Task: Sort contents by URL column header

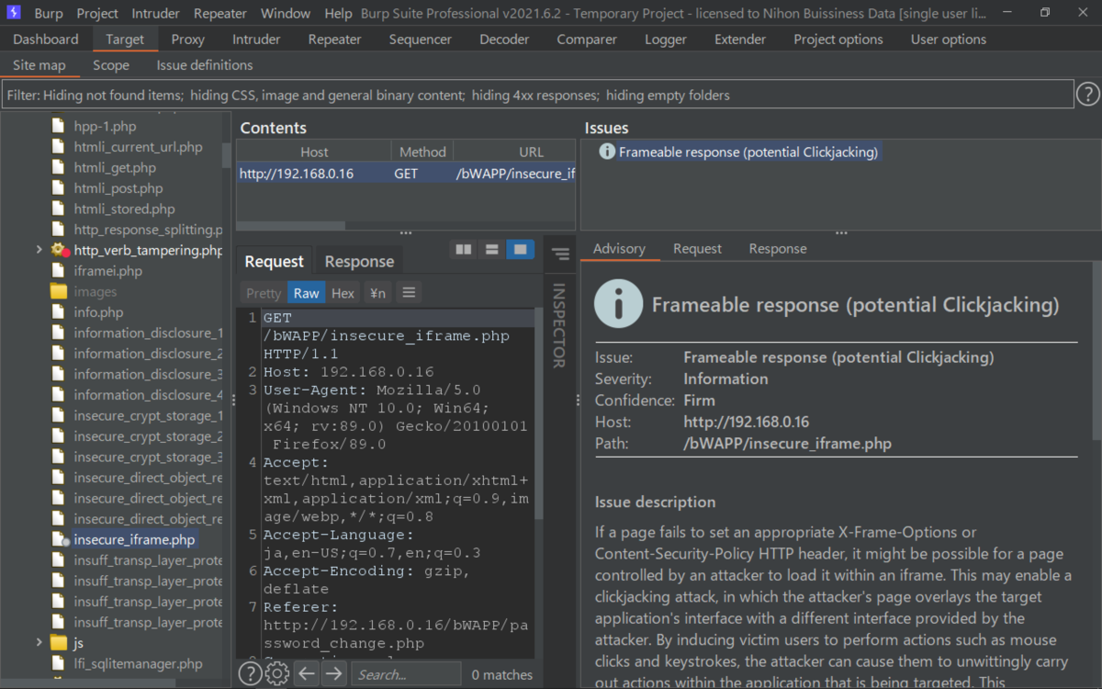Action: [x=514, y=152]
